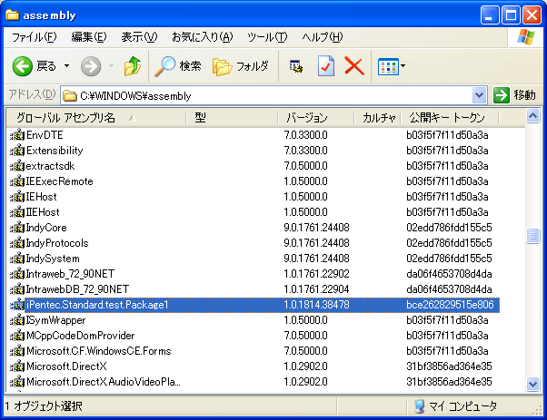This screenshot has height=420, width=547.
Task: Select the IEHost assembly icon
Action: pyautogui.click(x=17, y=197)
